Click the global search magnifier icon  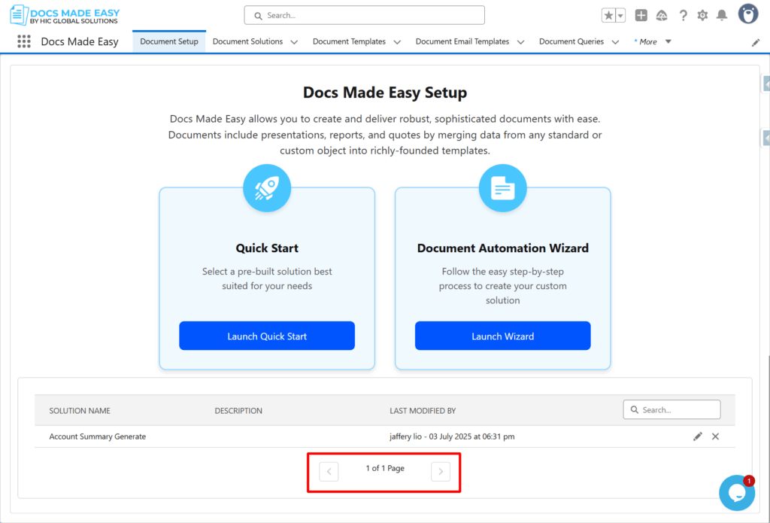tap(258, 16)
